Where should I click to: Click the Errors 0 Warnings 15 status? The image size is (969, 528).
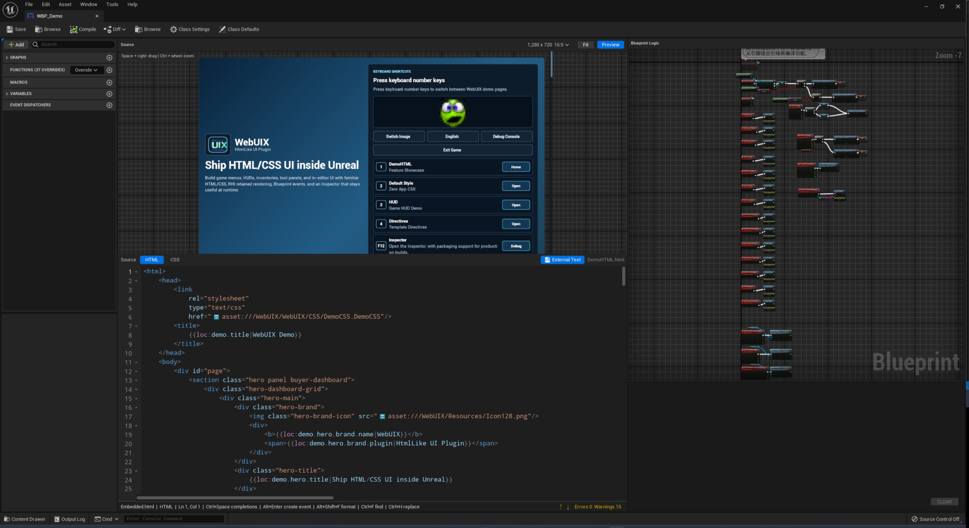(x=598, y=507)
